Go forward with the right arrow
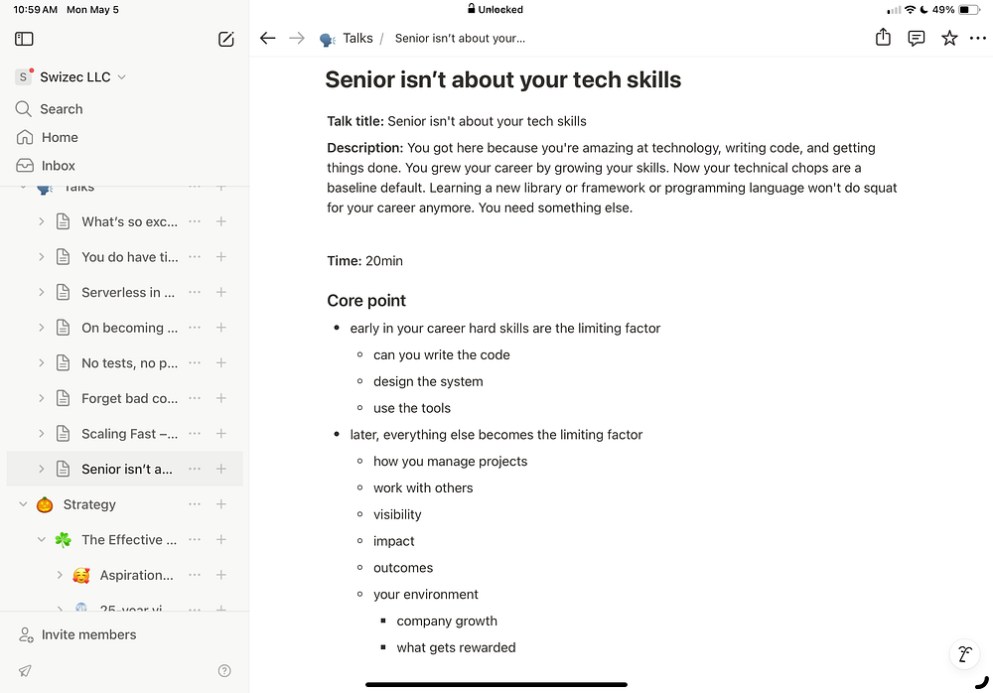This screenshot has height=693, width=993. pyautogui.click(x=296, y=38)
